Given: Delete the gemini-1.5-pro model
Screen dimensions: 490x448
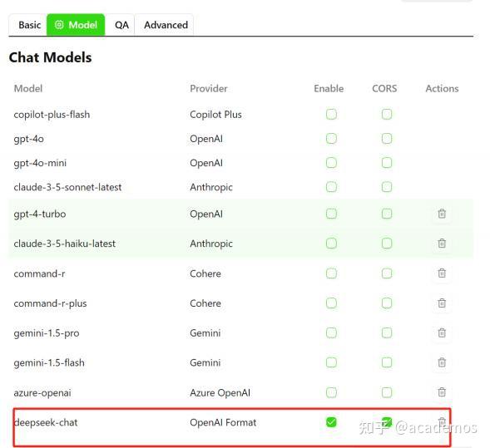Looking at the screenshot, I should (442, 332).
